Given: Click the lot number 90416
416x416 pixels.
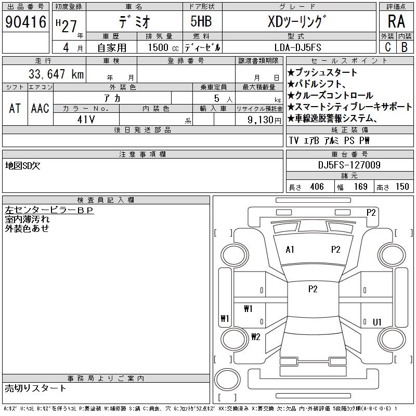Looking at the screenshot, I should pyautogui.click(x=25, y=22).
